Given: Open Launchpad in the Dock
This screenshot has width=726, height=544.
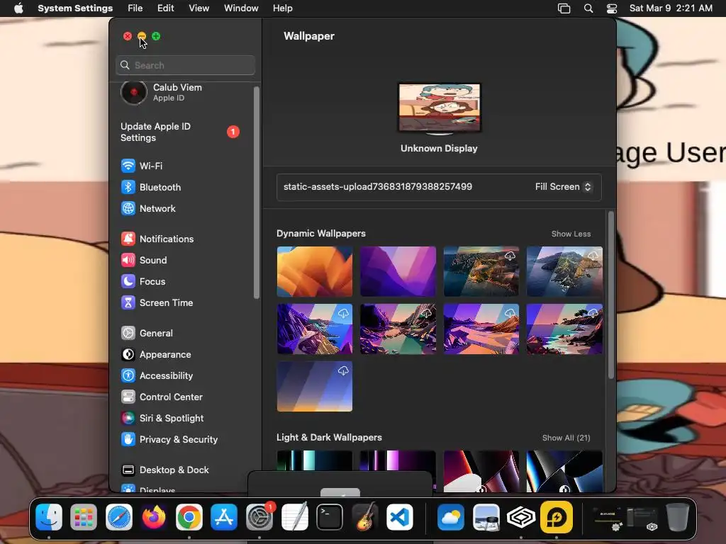Looking at the screenshot, I should point(84,516).
